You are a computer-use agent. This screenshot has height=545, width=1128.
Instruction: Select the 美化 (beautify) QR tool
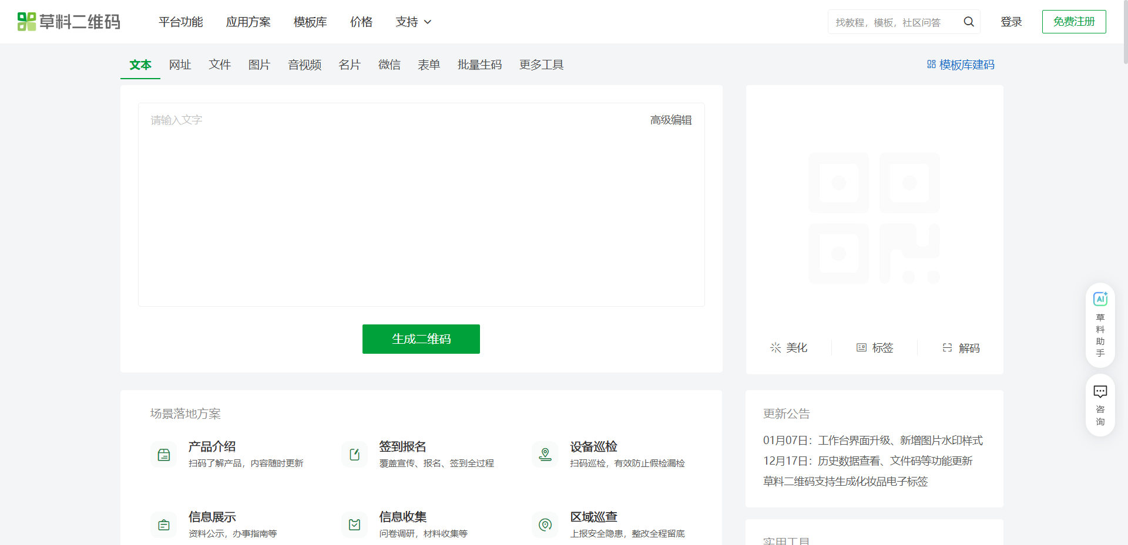790,347
